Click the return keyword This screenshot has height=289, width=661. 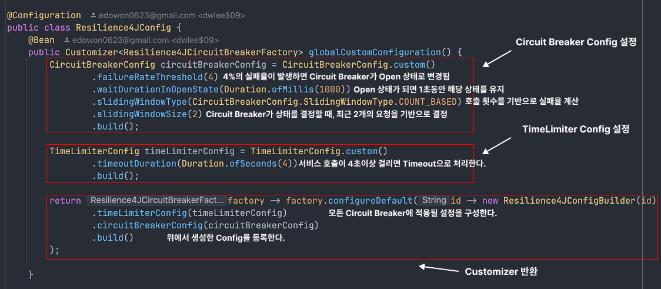[x=65, y=200]
